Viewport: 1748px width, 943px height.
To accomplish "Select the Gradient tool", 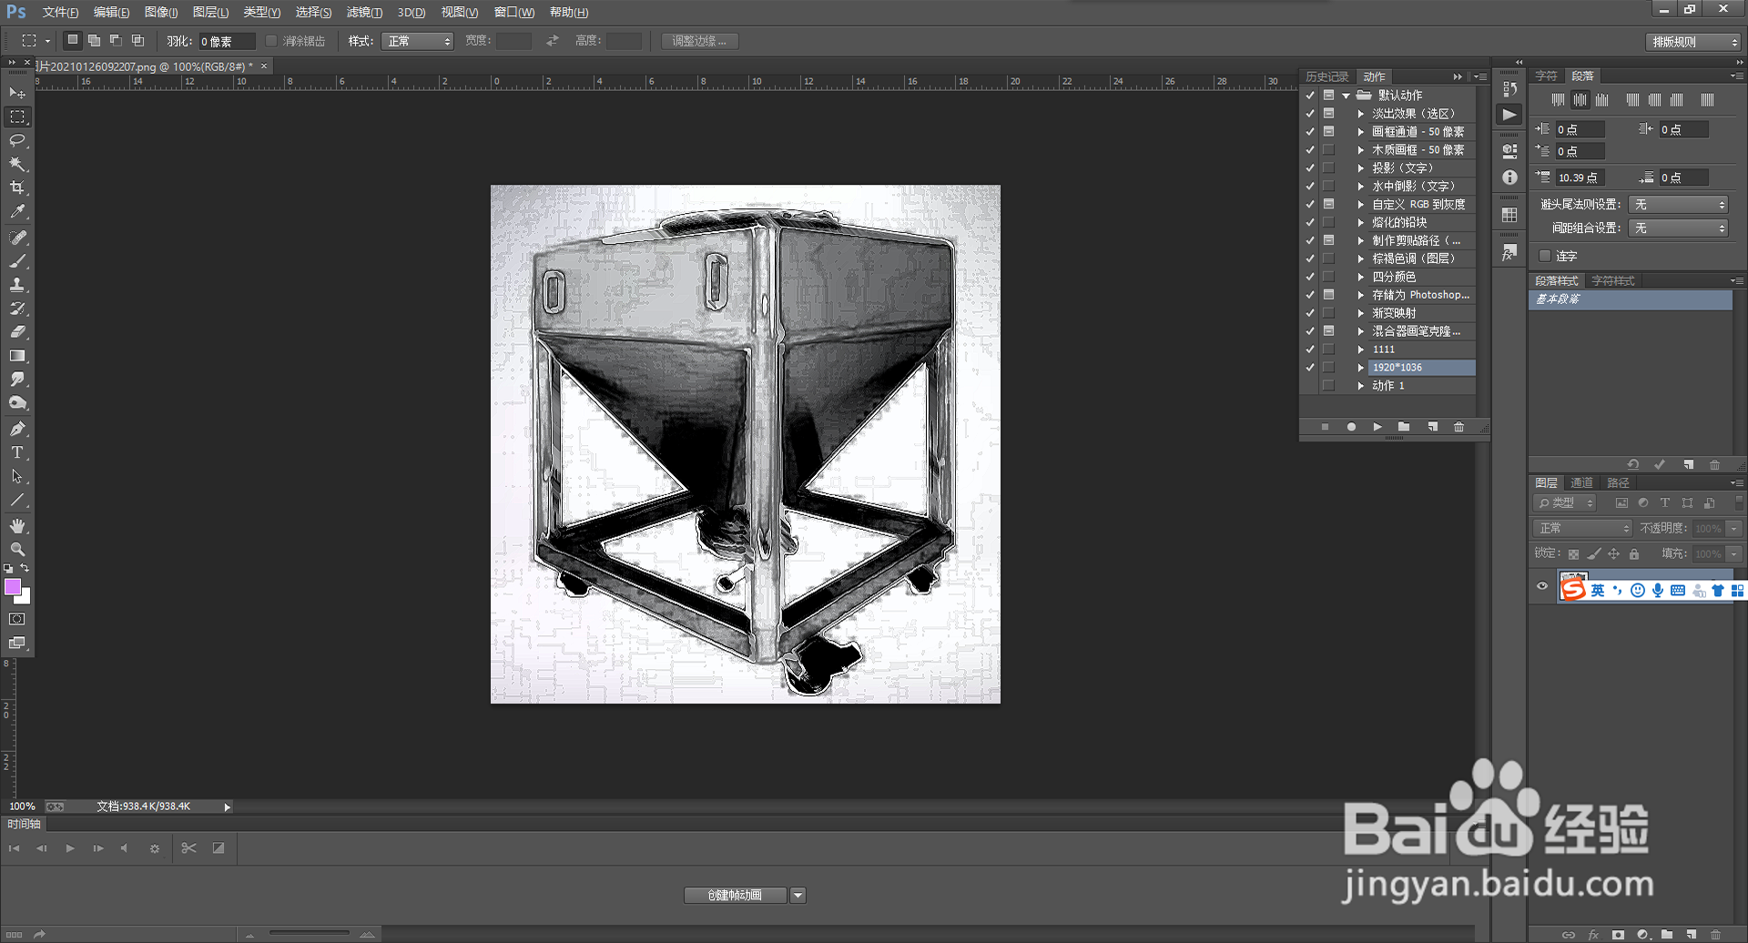I will pos(17,356).
